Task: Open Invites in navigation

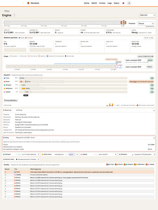Action: pyautogui.click(x=102, y=3)
